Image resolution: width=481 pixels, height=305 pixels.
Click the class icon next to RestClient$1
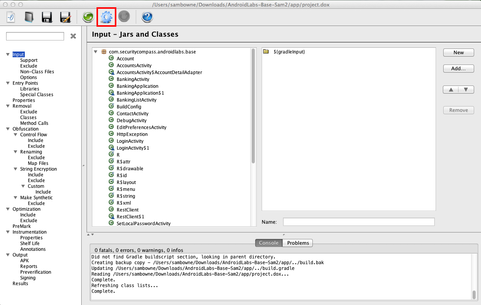click(x=111, y=216)
